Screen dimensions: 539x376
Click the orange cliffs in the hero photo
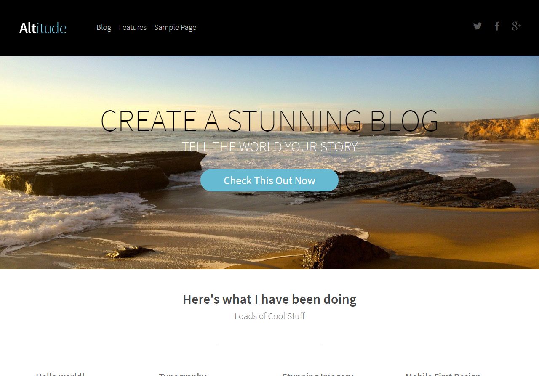coord(501,129)
